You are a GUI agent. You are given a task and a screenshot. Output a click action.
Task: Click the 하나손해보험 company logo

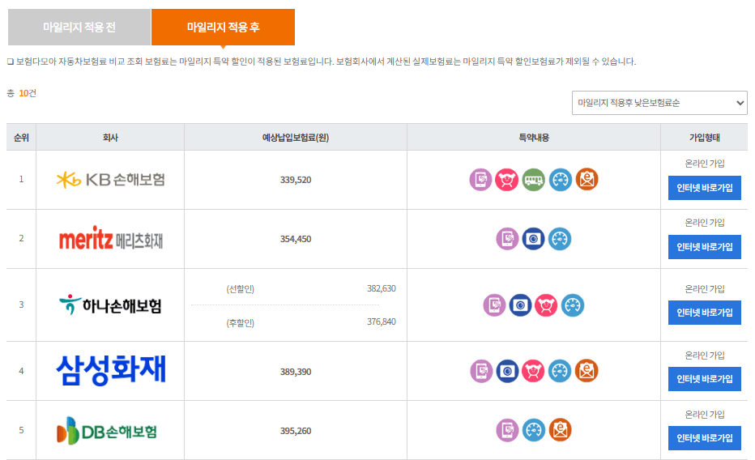[x=110, y=305]
